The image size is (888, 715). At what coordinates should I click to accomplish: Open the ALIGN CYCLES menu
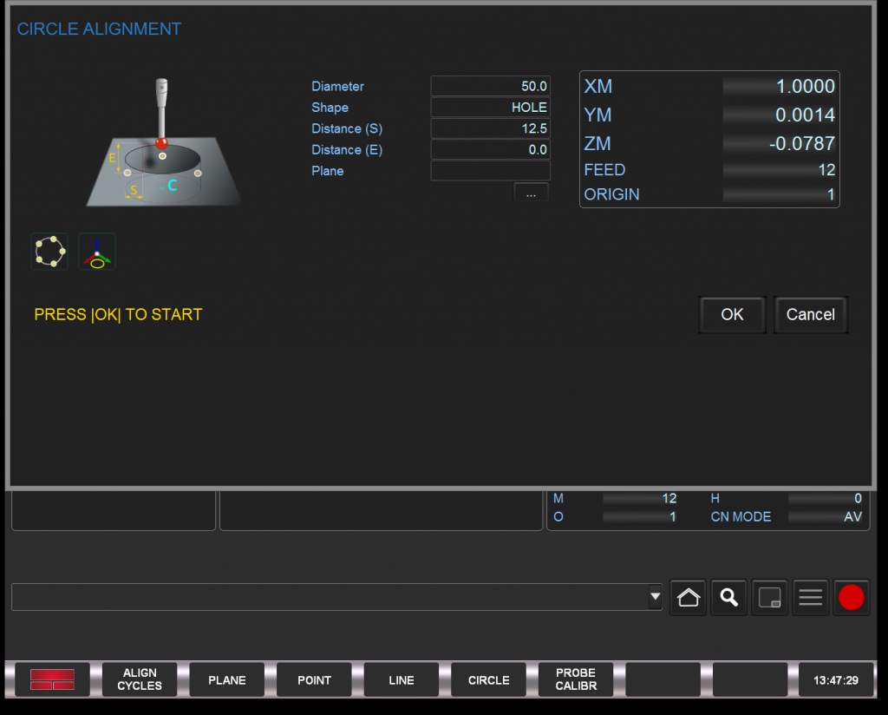pyautogui.click(x=140, y=680)
